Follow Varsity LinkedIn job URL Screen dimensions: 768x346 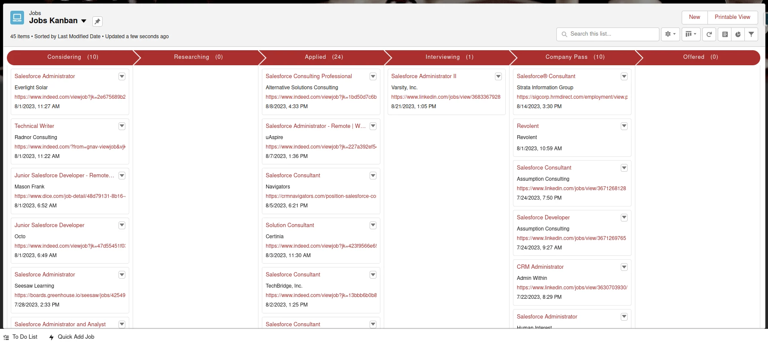[446, 97]
